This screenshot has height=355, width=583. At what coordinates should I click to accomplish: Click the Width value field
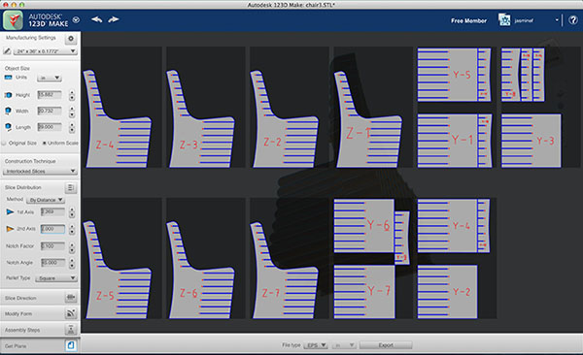[50, 111]
